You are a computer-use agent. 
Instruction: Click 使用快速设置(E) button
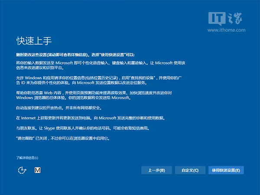(x=226, y=170)
